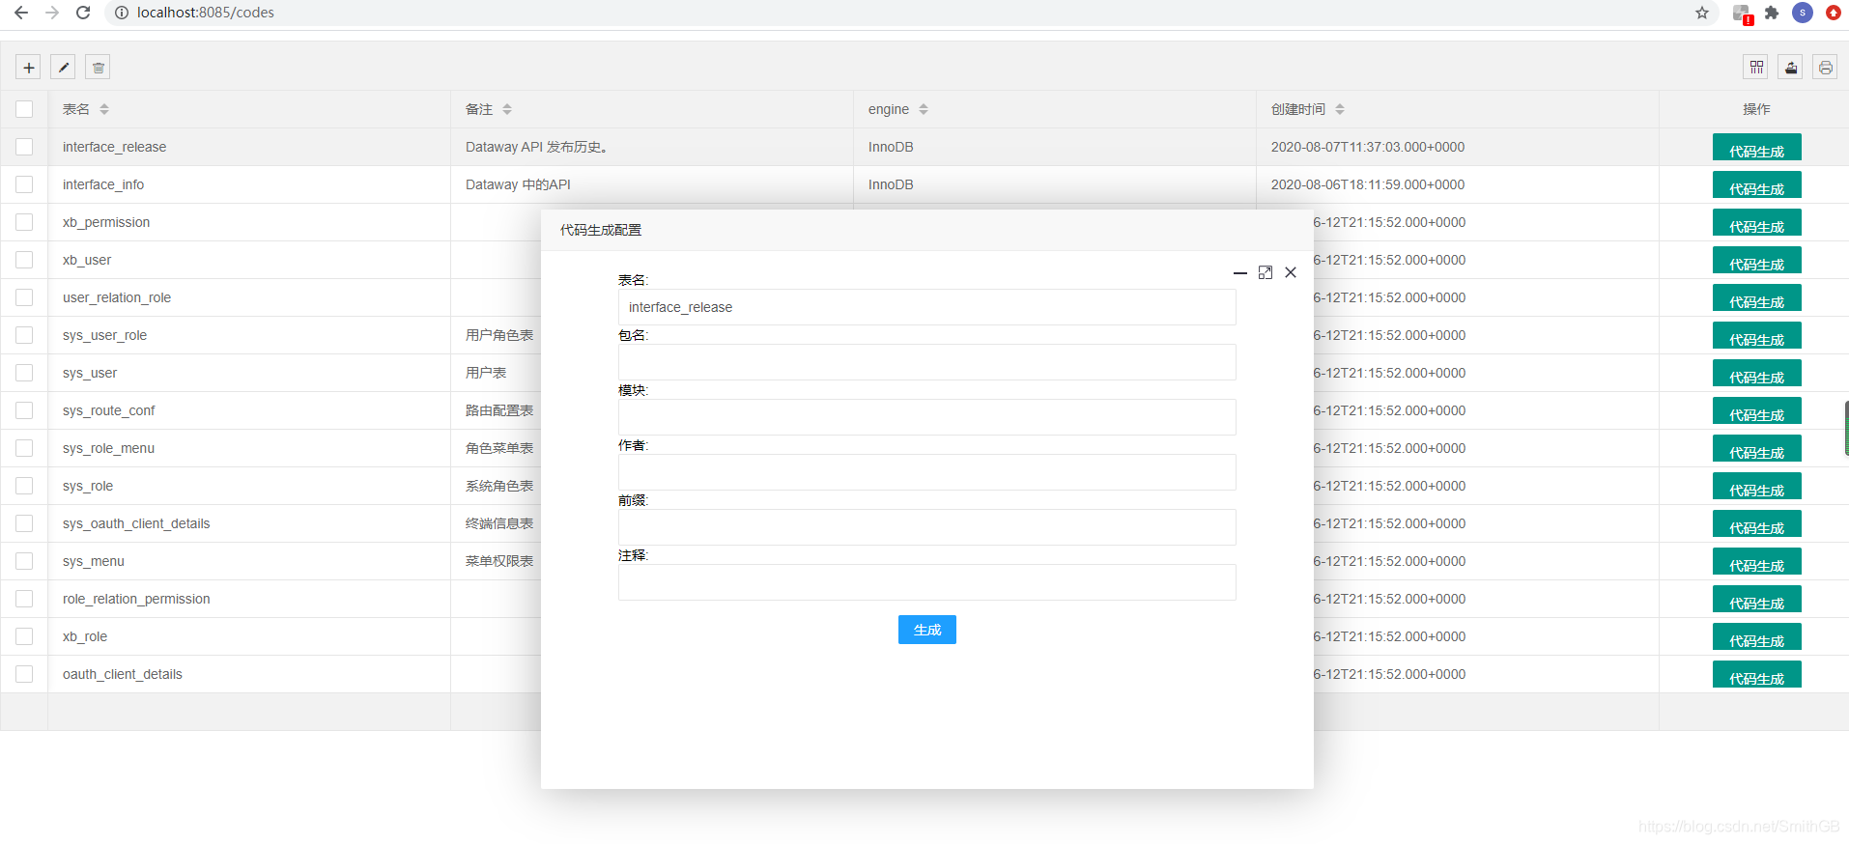Check the interface_info row checkbox
The height and width of the screenshot is (844, 1849).
click(x=24, y=184)
